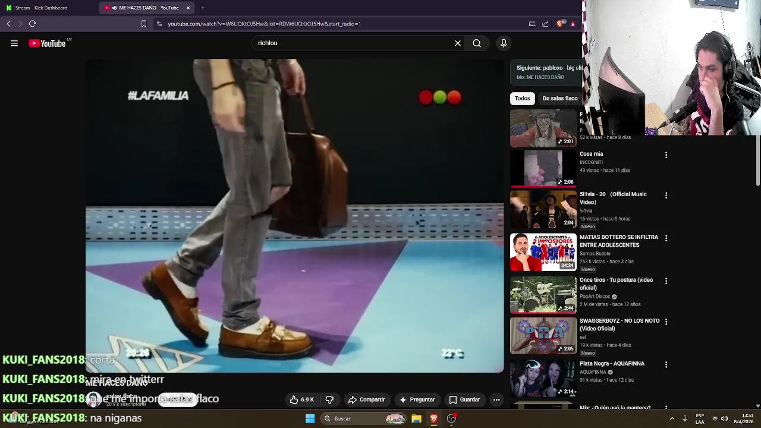Switch ESP LAA input language
This screenshot has width=761, height=428.
point(700,418)
